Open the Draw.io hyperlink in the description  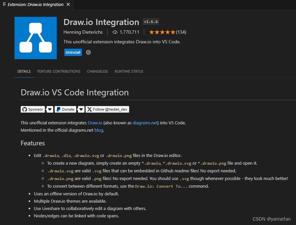[x=95, y=123]
